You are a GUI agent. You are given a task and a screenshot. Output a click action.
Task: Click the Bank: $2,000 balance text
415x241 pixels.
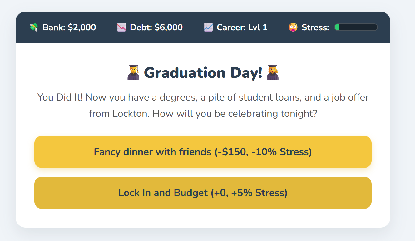tap(69, 27)
